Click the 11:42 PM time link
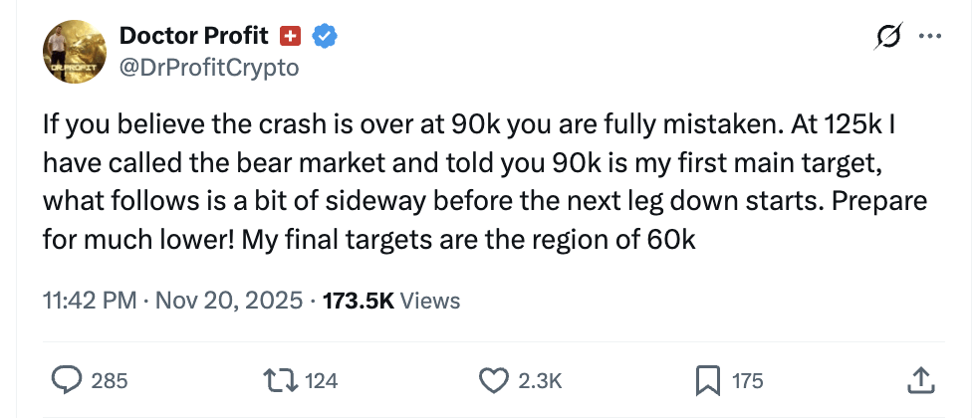 pos(90,300)
